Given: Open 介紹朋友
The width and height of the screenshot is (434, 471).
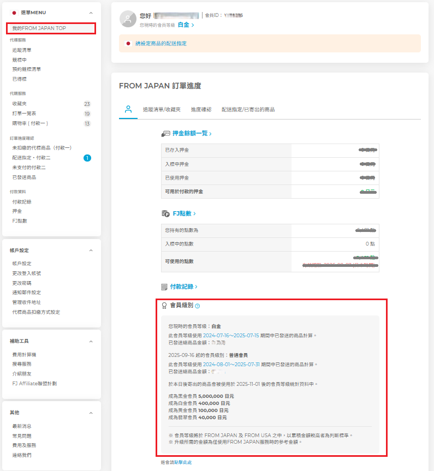Looking at the screenshot, I should (x=22, y=374).
